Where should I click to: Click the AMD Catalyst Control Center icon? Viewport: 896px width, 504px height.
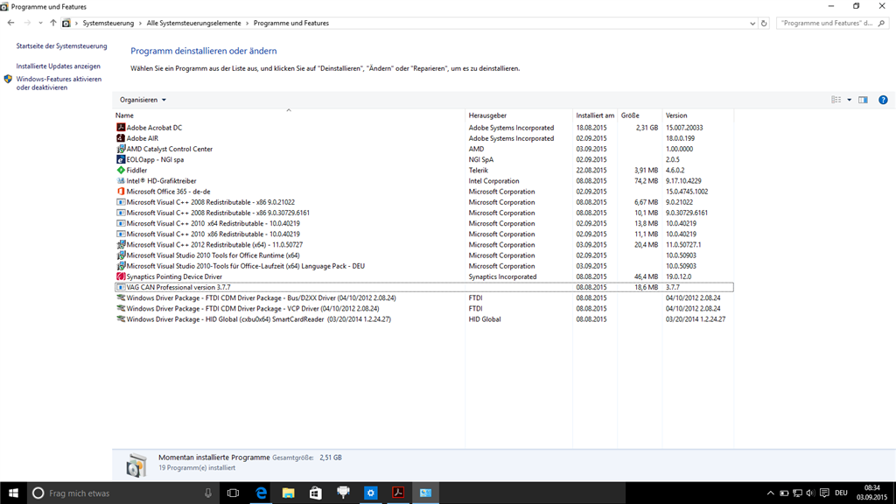tap(121, 149)
